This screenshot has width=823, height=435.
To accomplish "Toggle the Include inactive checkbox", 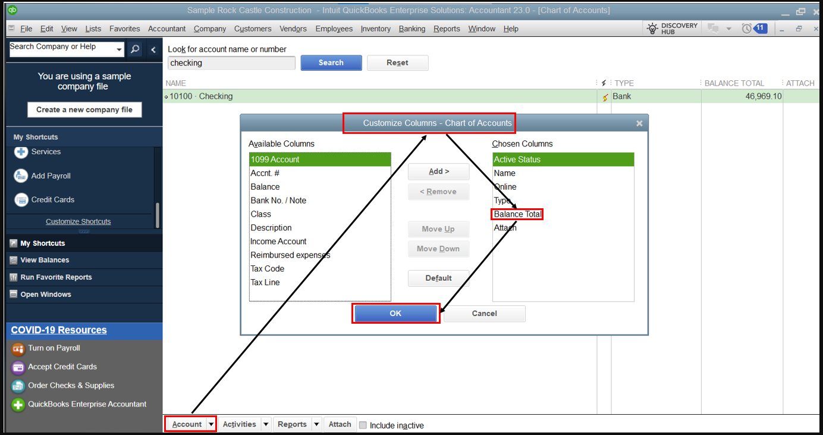I will point(363,425).
